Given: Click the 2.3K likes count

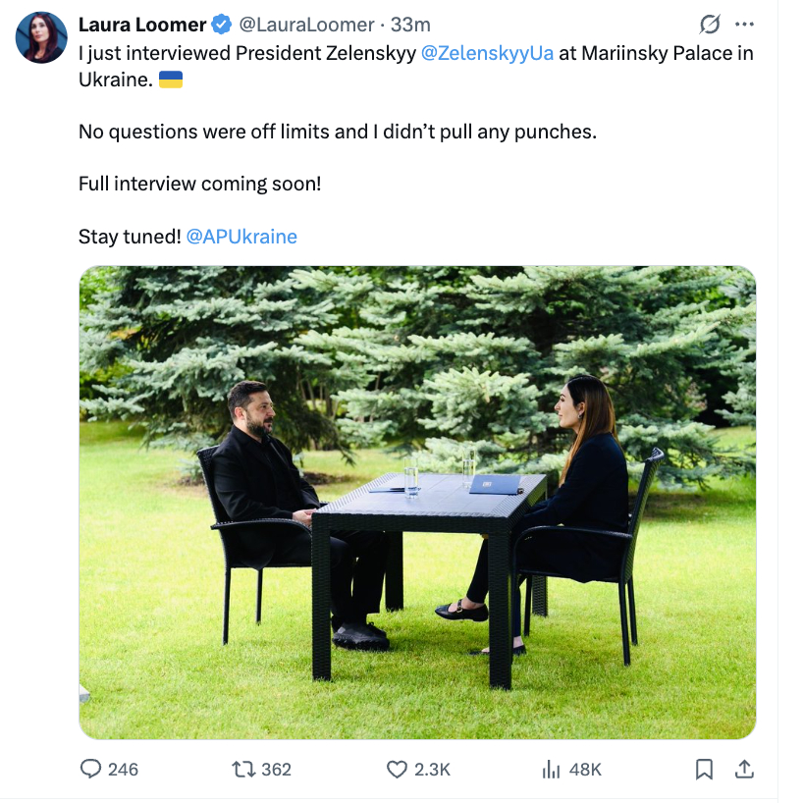Looking at the screenshot, I should click(x=432, y=770).
